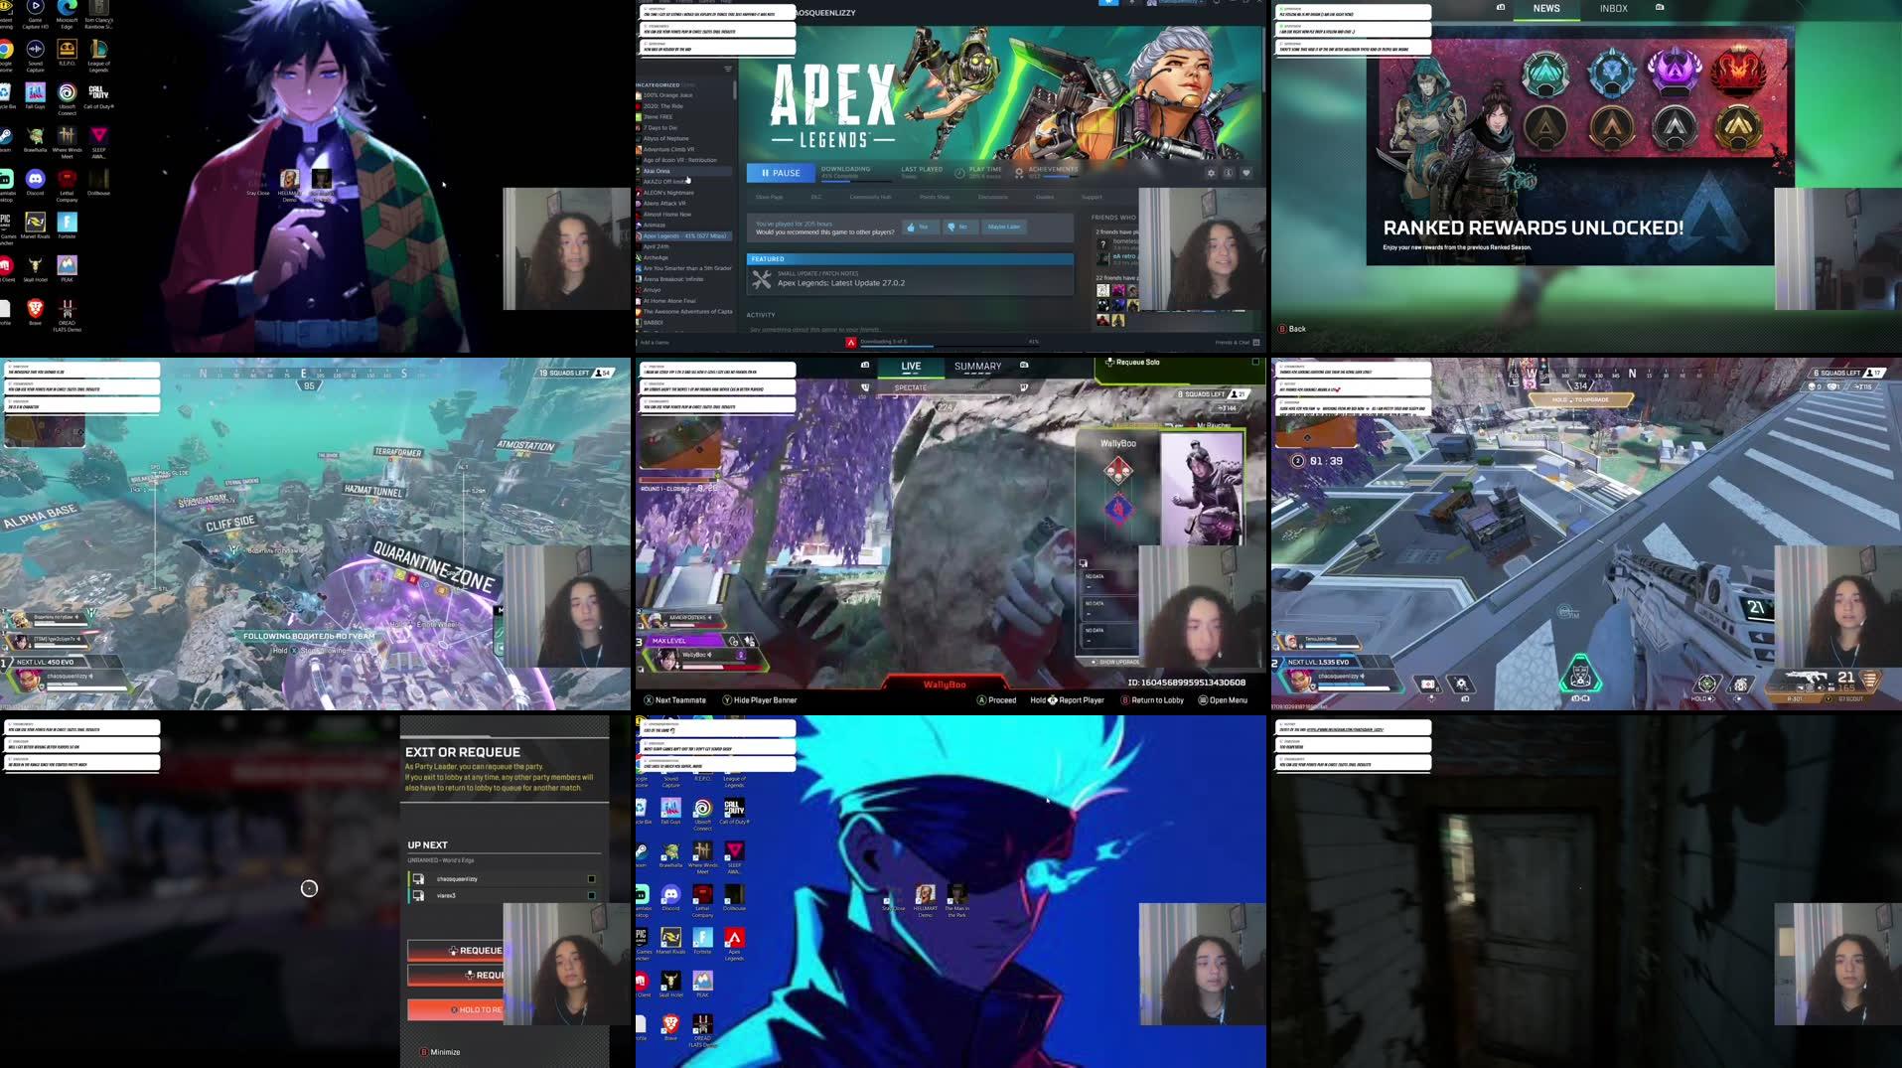The image size is (1902, 1068).
Task: Click the Apex Legends settings gear icon
Action: coord(1212,173)
